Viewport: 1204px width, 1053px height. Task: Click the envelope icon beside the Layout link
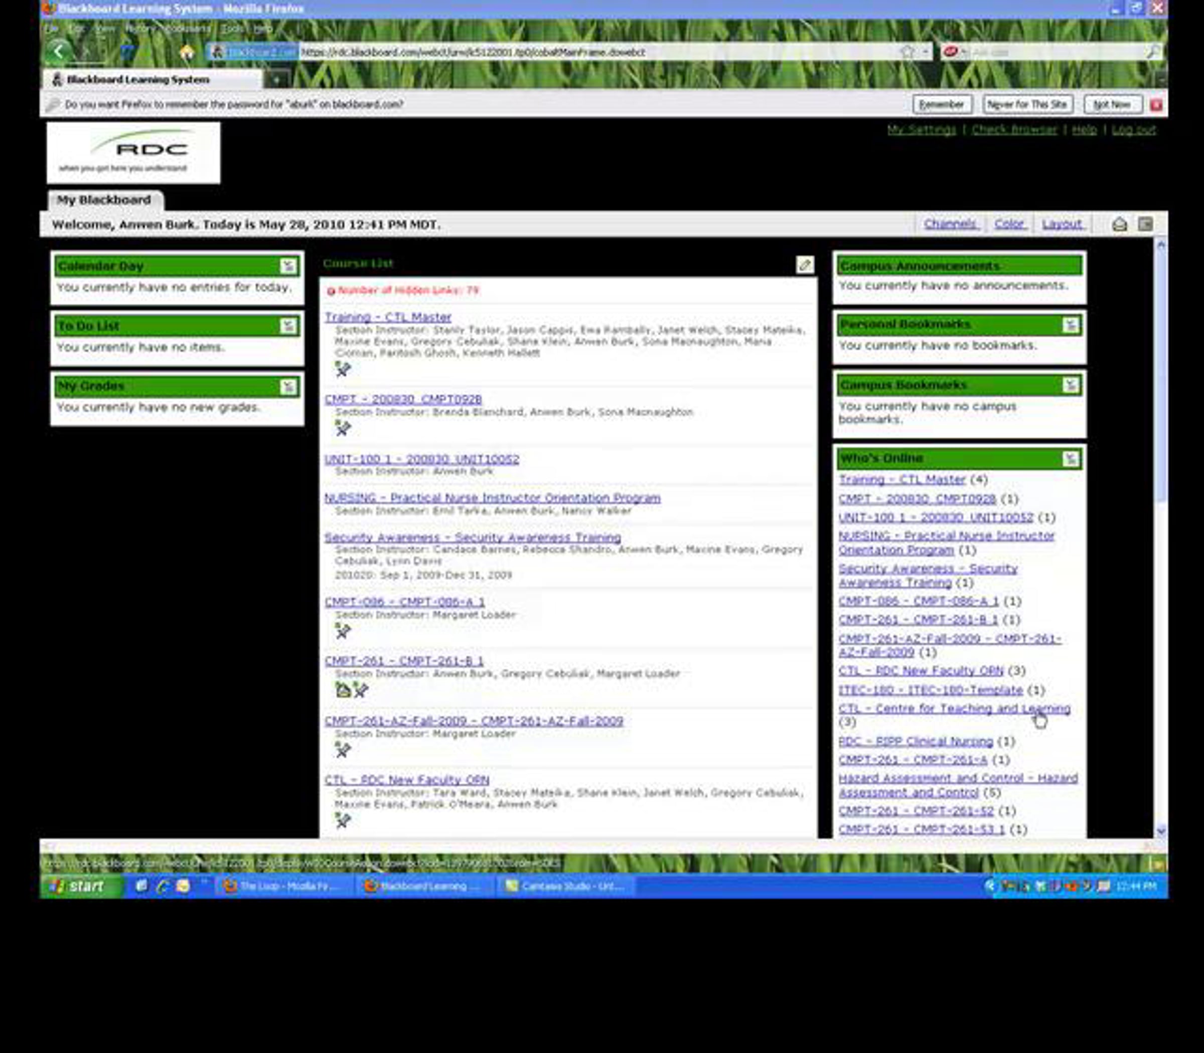coord(1119,224)
